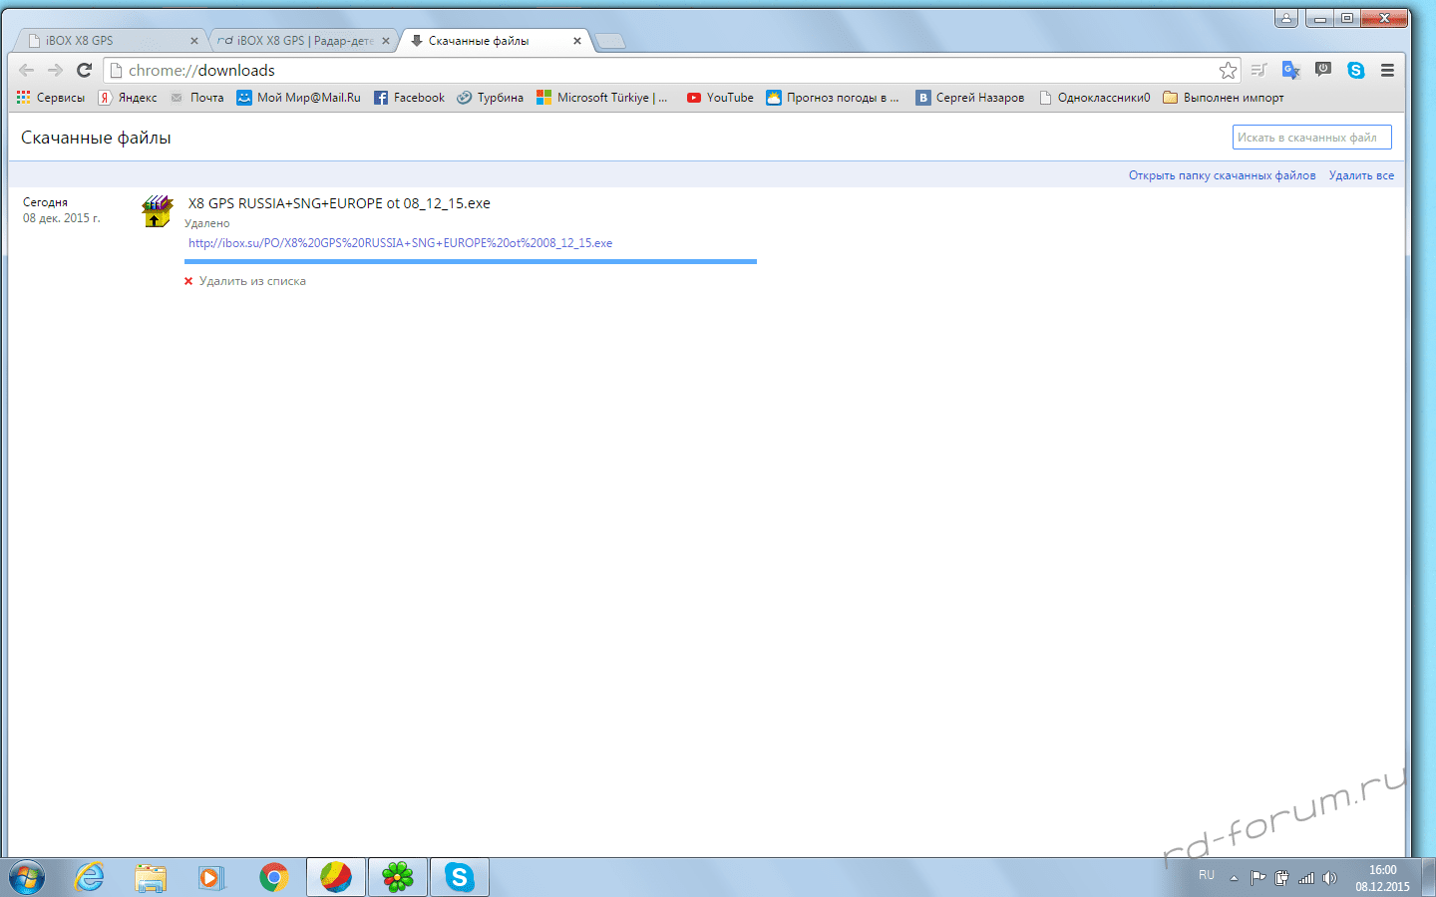Image resolution: width=1436 pixels, height=897 pixels.
Task: Launch ICQ from the taskbar
Action: click(x=398, y=877)
